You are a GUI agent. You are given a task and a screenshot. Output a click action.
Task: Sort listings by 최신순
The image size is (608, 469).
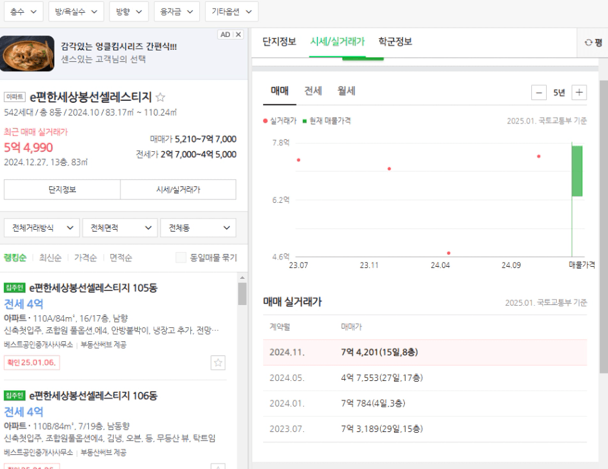[x=50, y=257]
